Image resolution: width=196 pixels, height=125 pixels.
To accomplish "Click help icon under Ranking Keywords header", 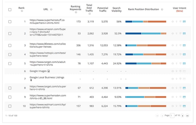I will (76, 12).
